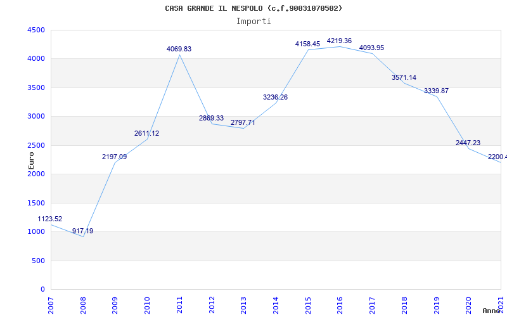Select the 3571.14 data label
Screen dimensions: 507x317
pyautogui.click(x=404, y=77)
